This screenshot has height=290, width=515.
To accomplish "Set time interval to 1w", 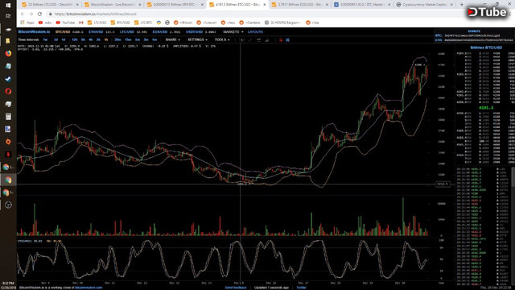I will pyautogui.click(x=45, y=39).
